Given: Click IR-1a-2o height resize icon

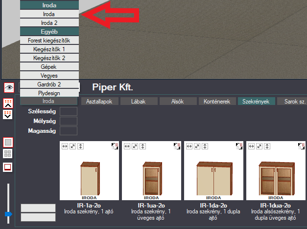Looking at the screenshot, I should 80,146.
